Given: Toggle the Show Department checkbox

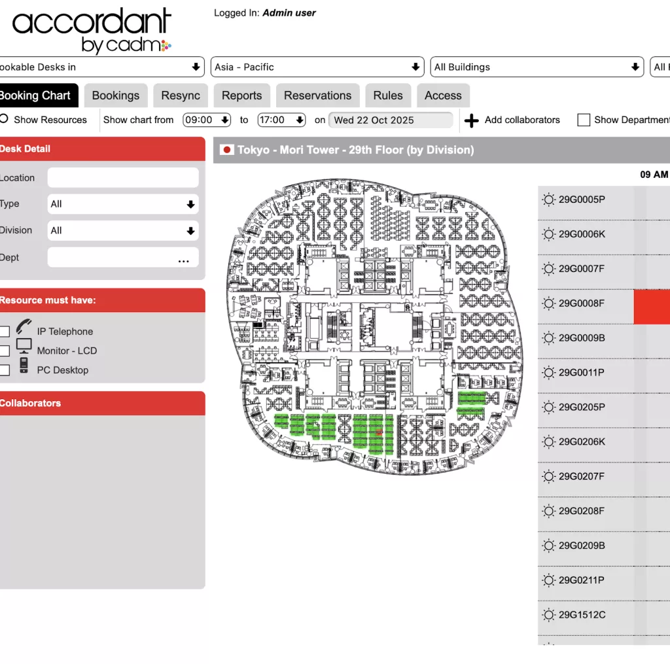Looking at the screenshot, I should [x=584, y=120].
